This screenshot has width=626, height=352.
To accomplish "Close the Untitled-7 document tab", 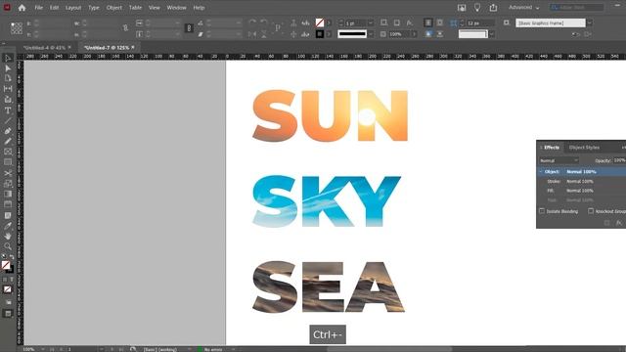I will (133, 48).
